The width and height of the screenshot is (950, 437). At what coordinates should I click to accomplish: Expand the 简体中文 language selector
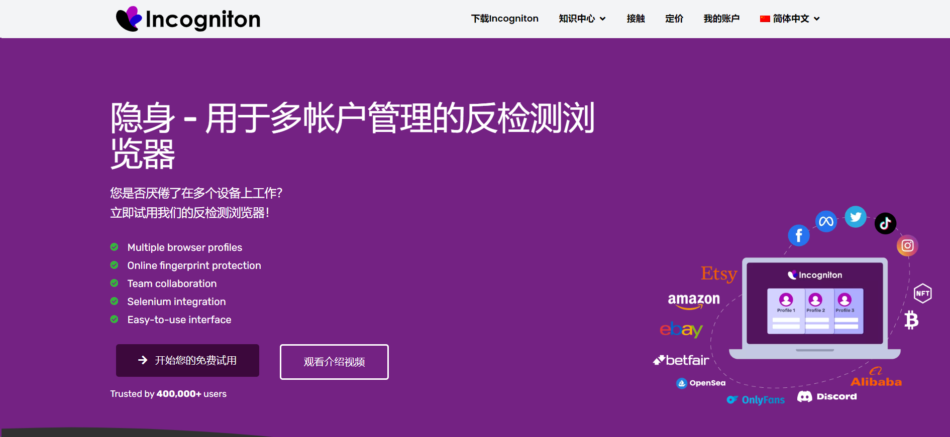pos(790,19)
